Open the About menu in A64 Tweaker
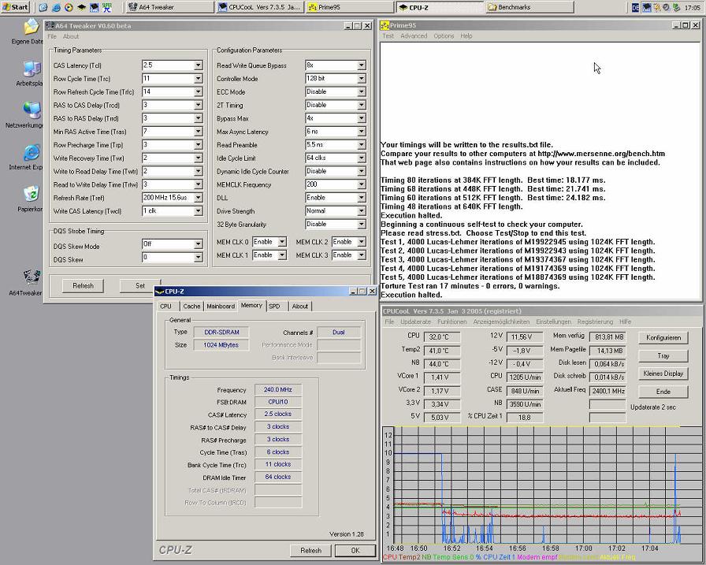706x565 pixels. coord(71,36)
